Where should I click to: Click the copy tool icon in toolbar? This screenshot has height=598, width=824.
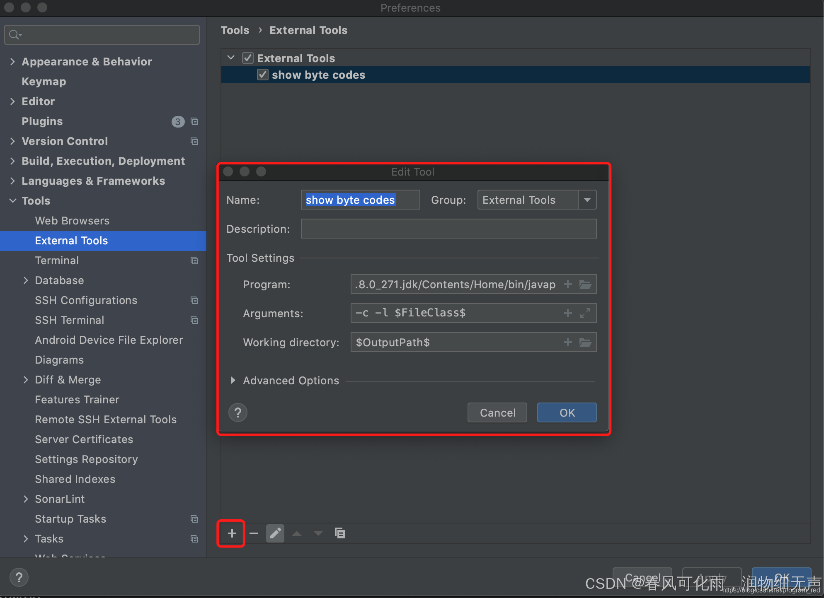pyautogui.click(x=340, y=533)
